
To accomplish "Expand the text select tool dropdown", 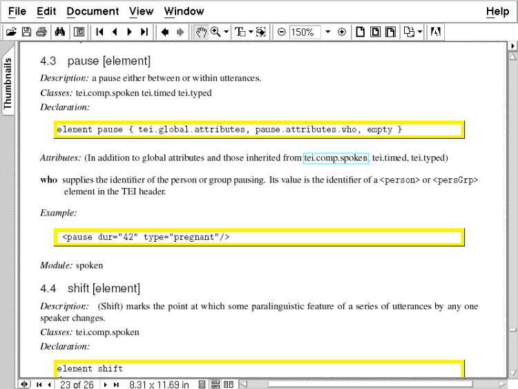I will tap(251, 32).
